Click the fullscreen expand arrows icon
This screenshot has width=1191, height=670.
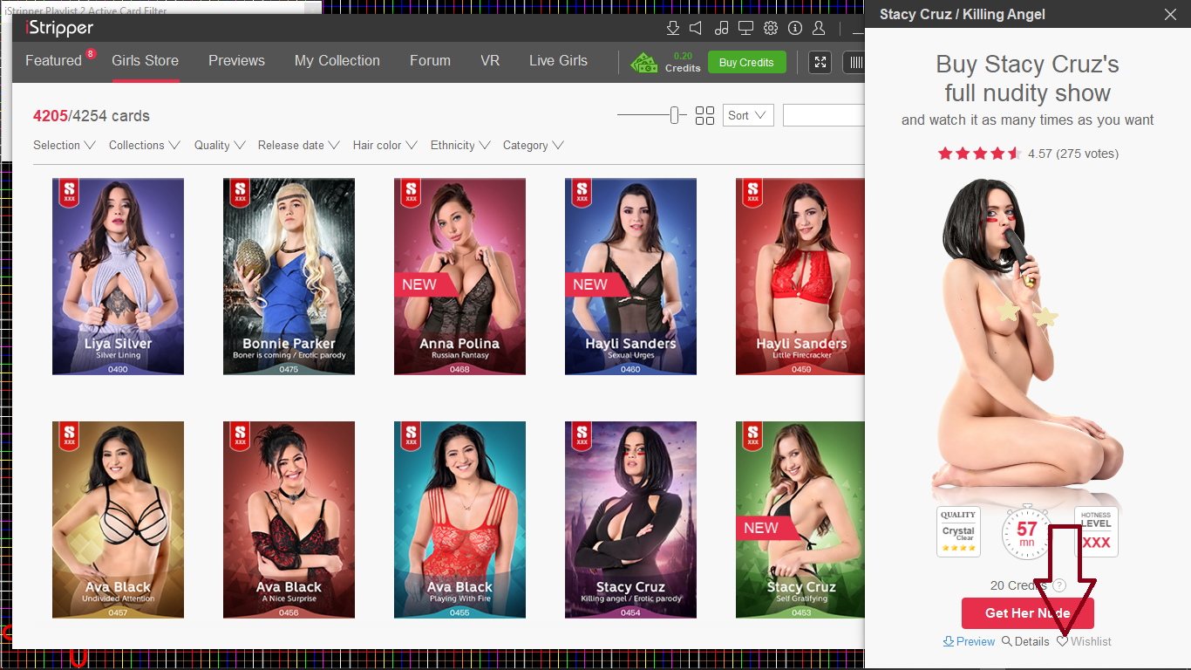coord(820,62)
